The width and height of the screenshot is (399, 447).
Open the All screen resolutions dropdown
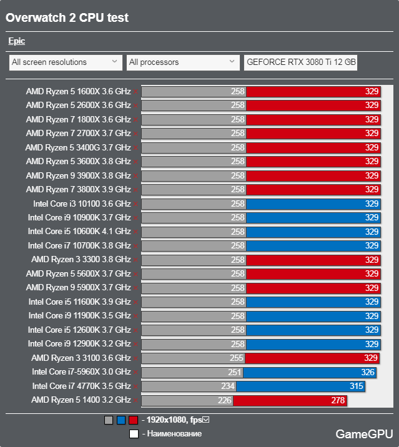(66, 62)
